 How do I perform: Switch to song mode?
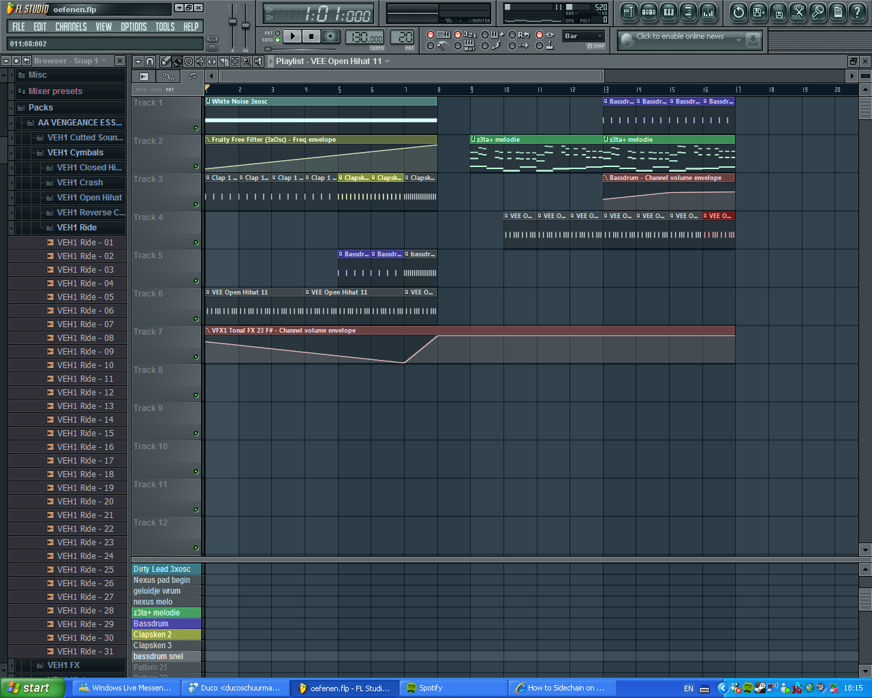click(277, 40)
